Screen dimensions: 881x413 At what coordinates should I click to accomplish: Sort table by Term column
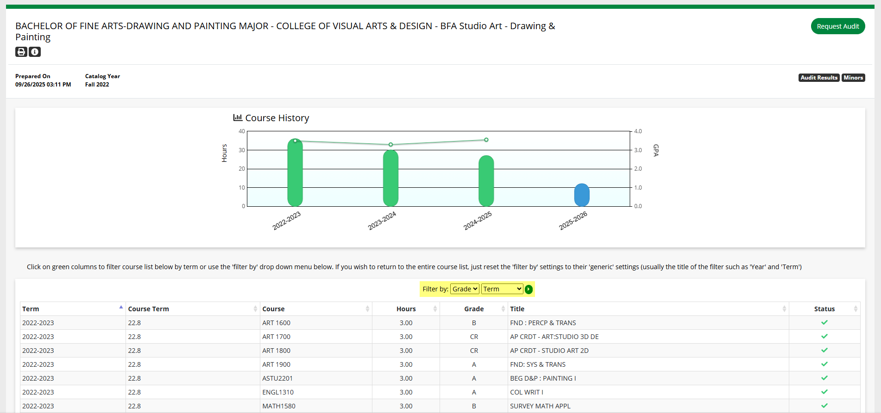(x=73, y=309)
